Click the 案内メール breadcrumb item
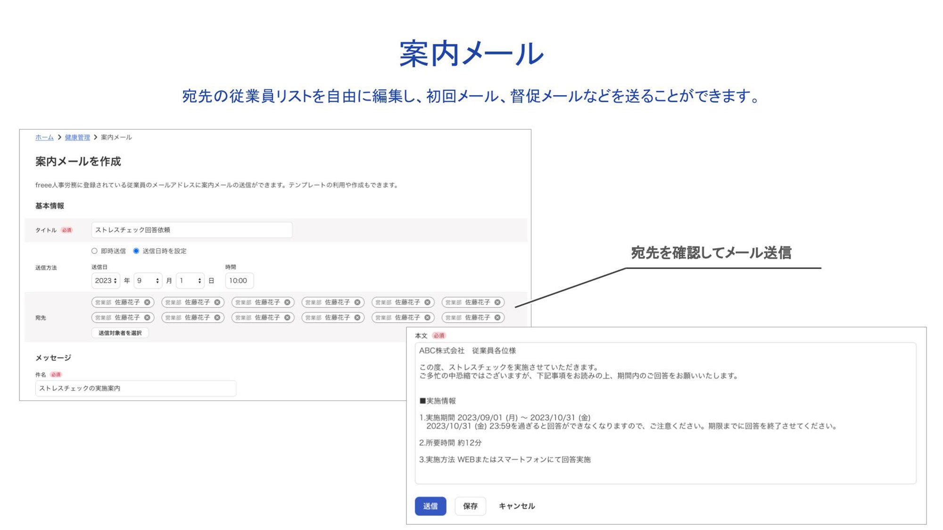This screenshot has height=530, width=943. tap(117, 138)
